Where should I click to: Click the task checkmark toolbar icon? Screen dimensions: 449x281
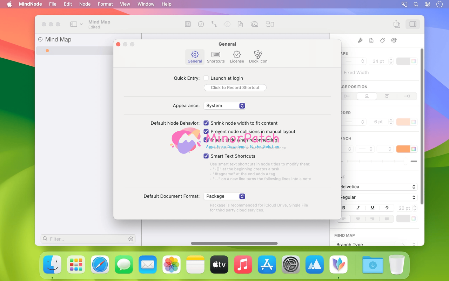tap(201, 24)
